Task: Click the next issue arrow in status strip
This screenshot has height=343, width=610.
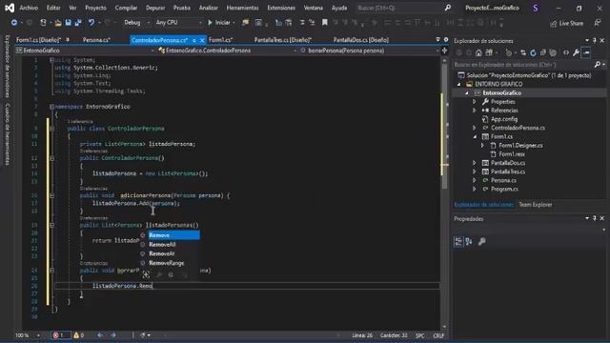Action: pyautogui.click(x=113, y=335)
